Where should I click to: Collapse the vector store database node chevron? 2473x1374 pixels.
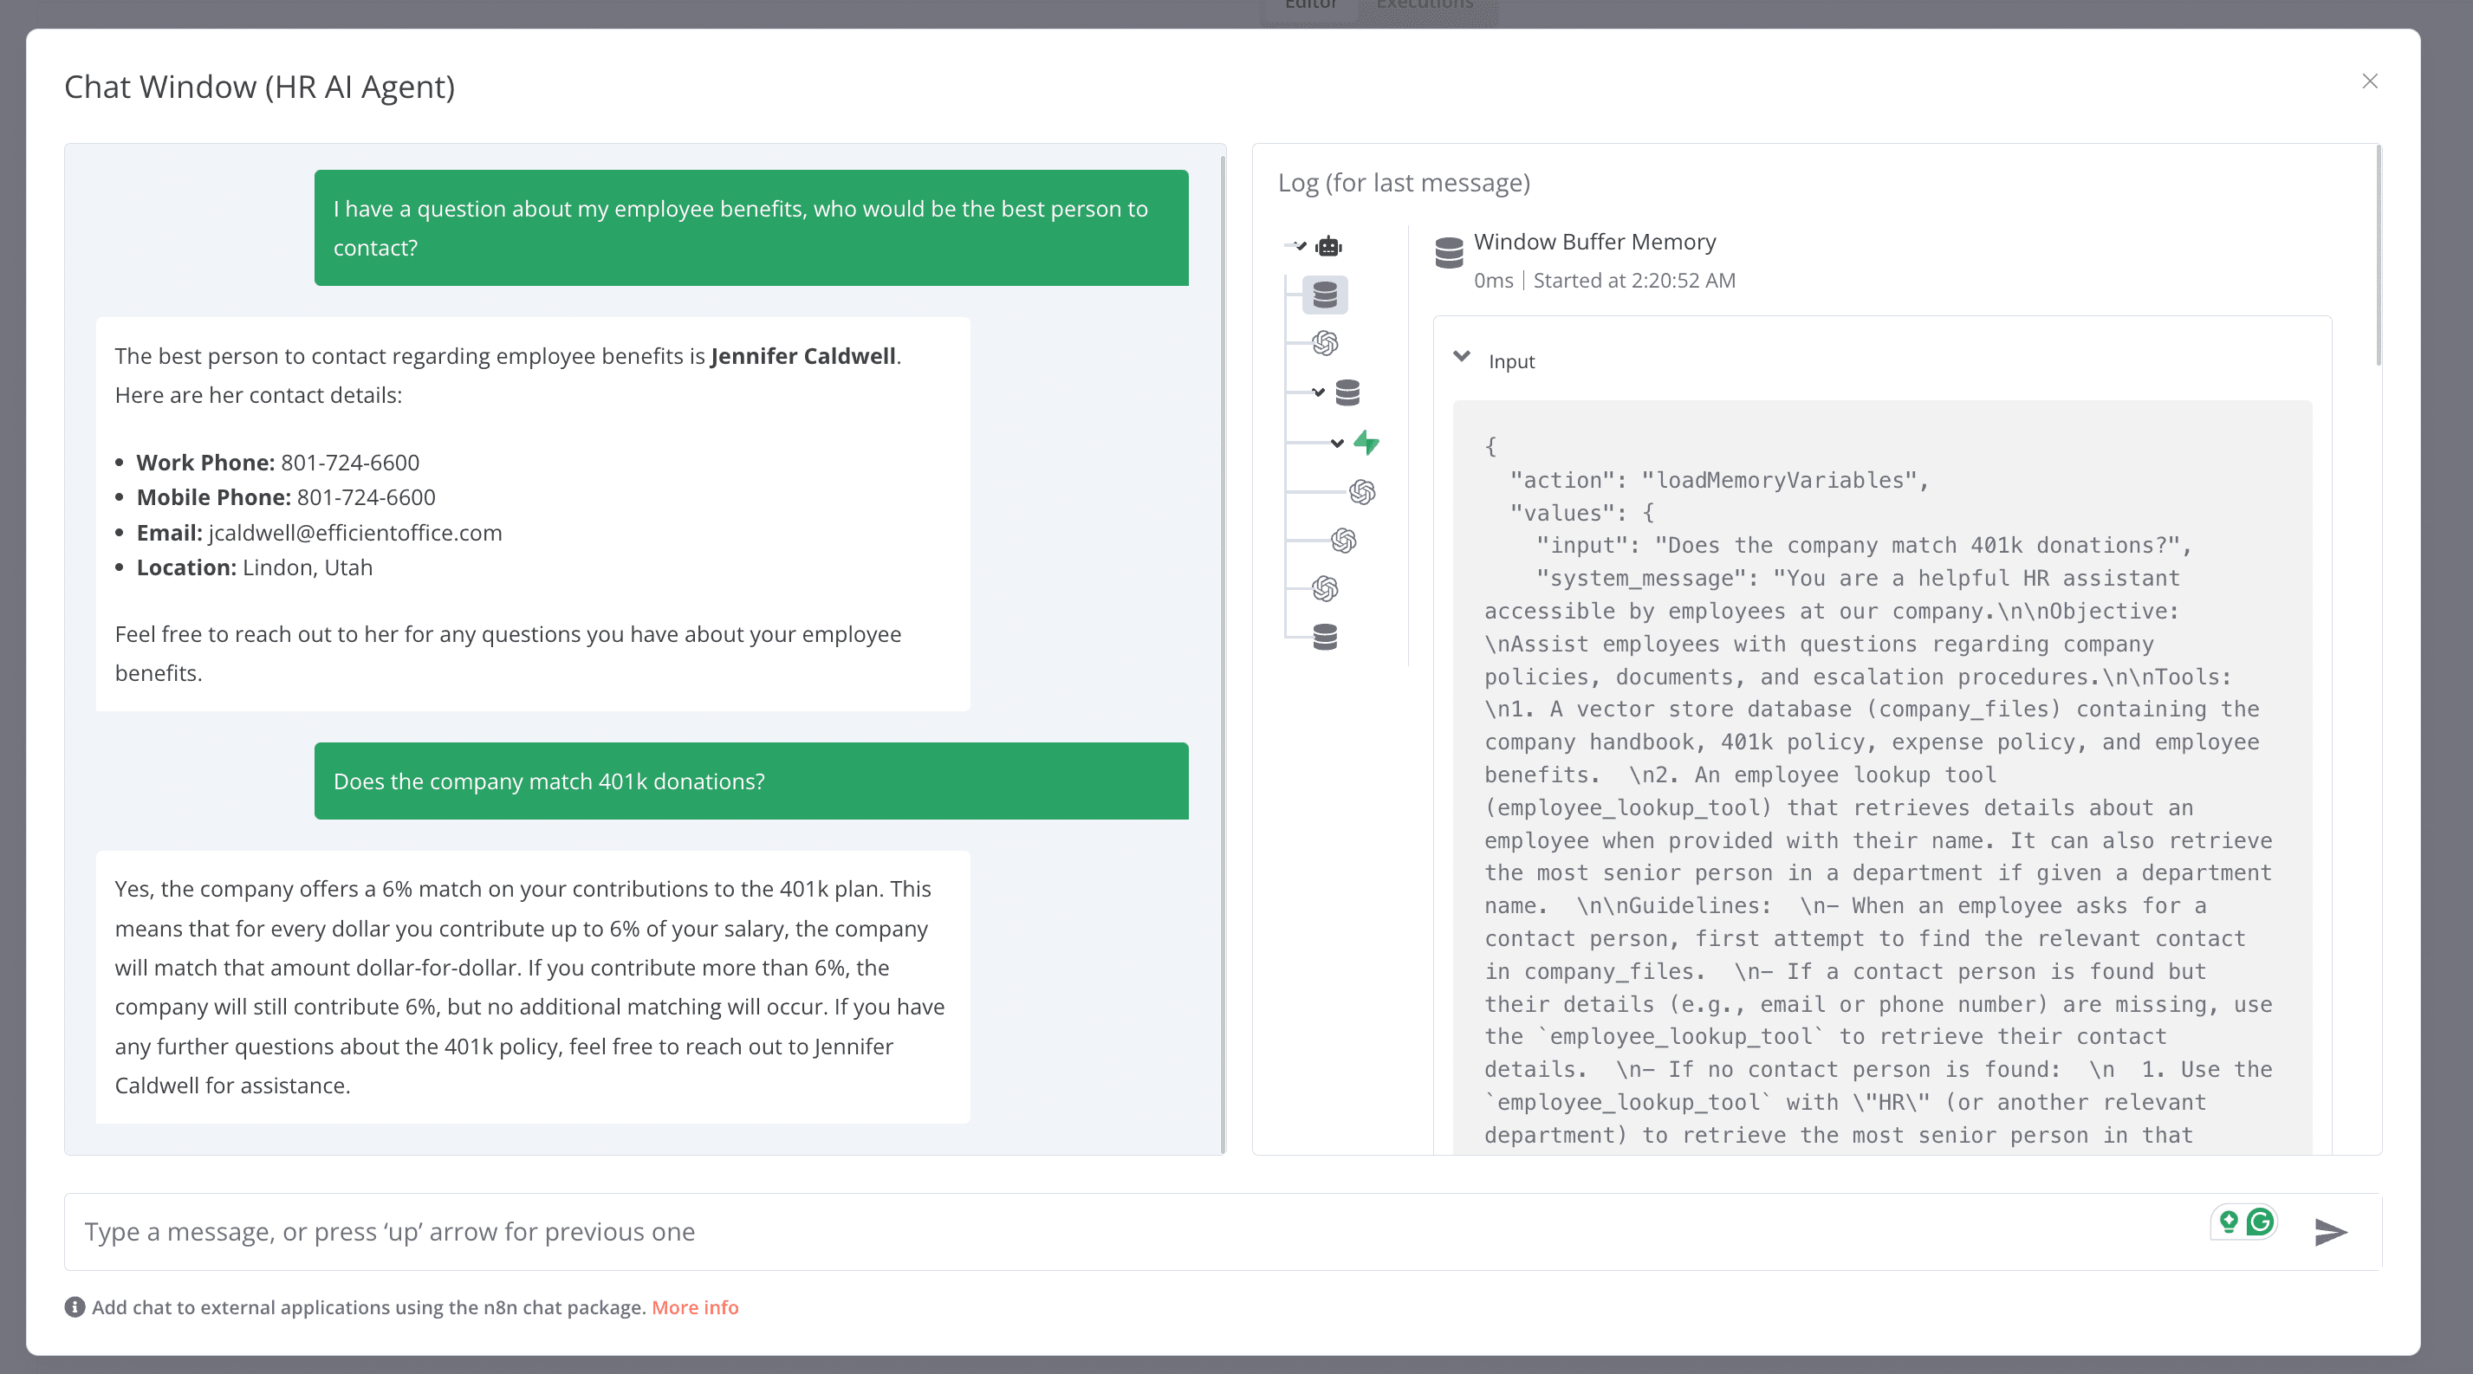pos(1318,392)
